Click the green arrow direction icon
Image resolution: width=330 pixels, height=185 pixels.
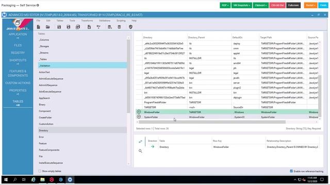153,146
